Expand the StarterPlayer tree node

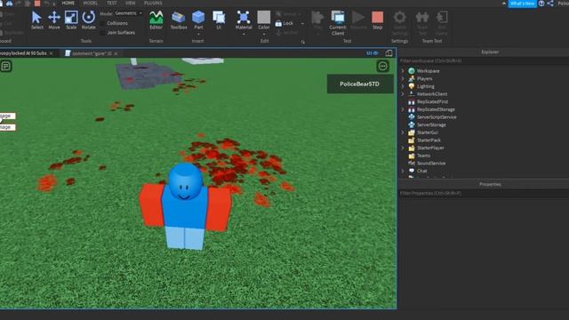[403, 148]
